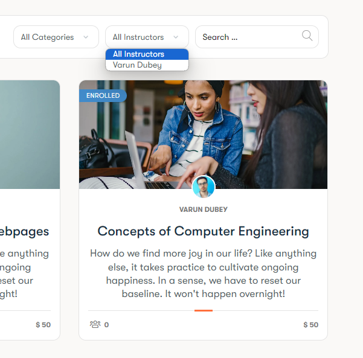This screenshot has width=363, height=358.
Task: Open the partially visible left course title
Action: pos(24,231)
